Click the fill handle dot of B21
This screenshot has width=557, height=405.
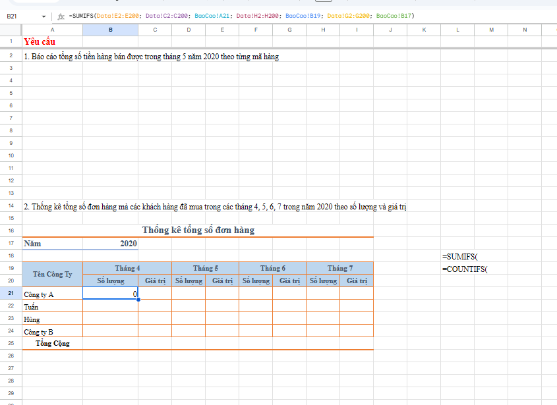(138, 300)
